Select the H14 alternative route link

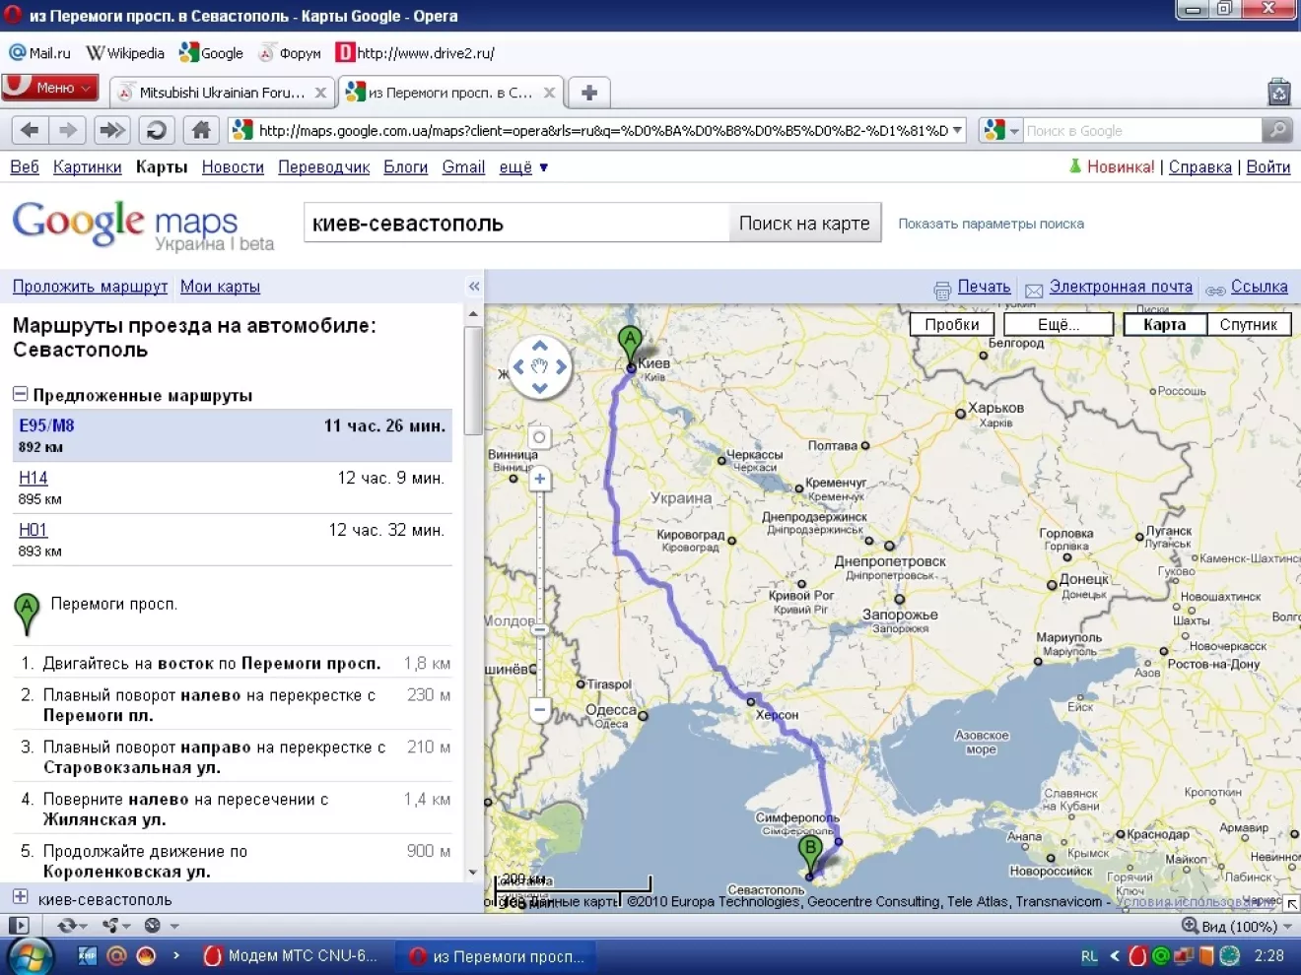[33, 478]
